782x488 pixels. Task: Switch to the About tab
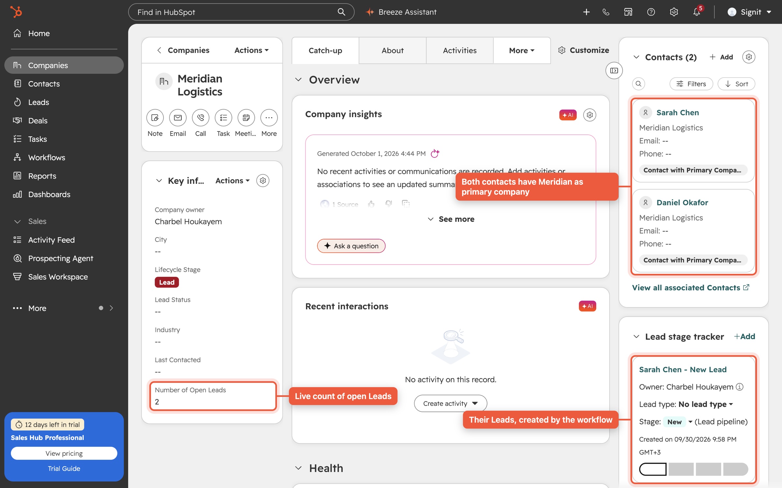[392, 50]
